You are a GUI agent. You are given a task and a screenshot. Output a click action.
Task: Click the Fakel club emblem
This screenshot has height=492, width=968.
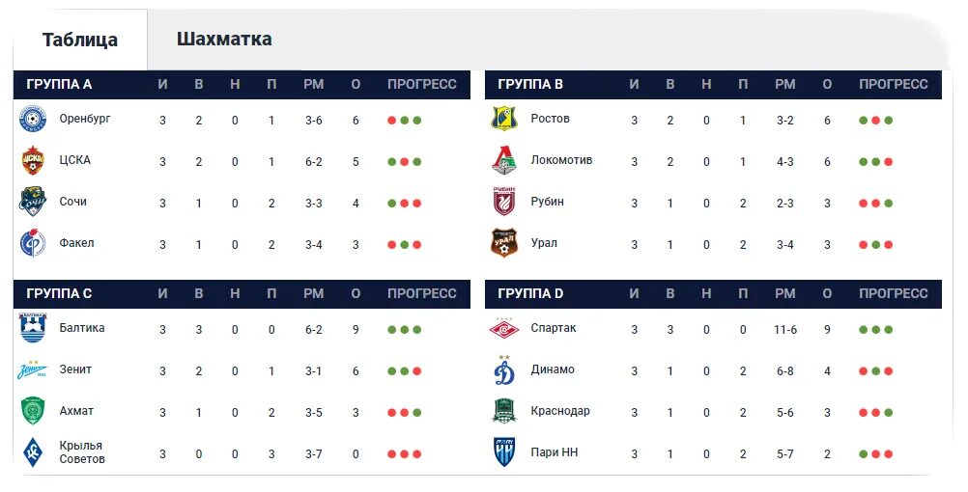tap(33, 243)
